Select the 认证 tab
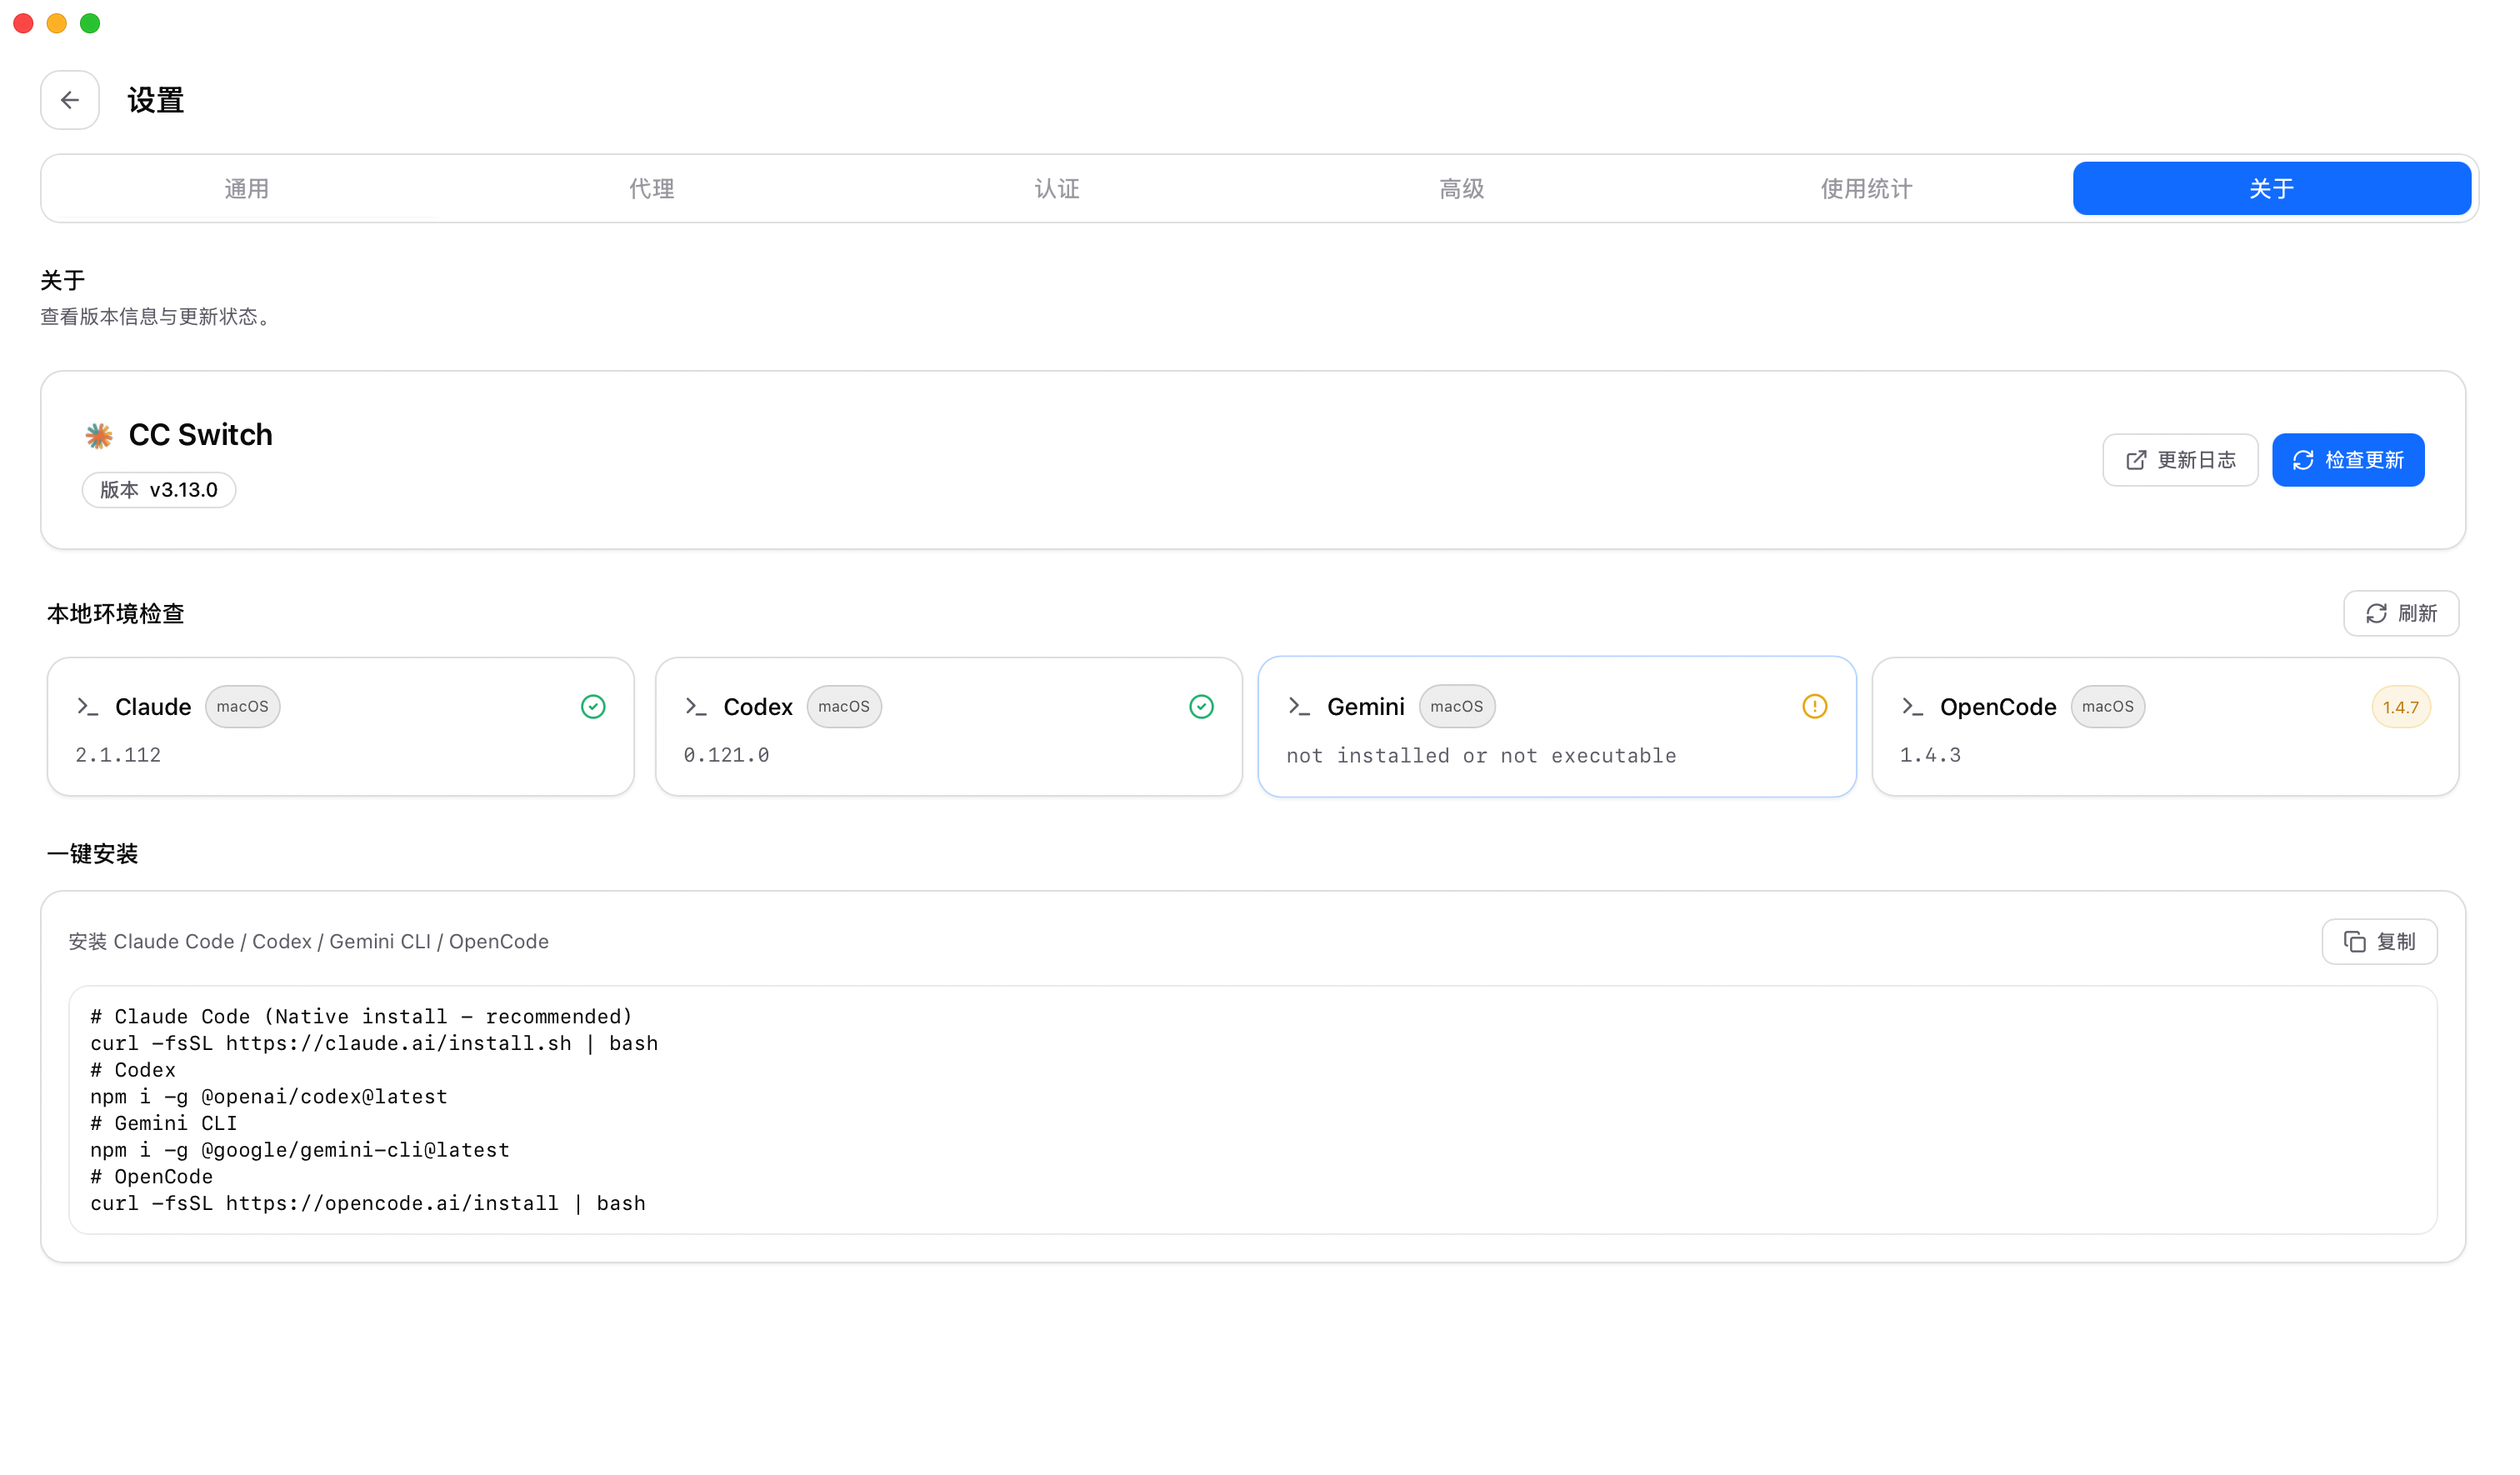 click(1056, 189)
